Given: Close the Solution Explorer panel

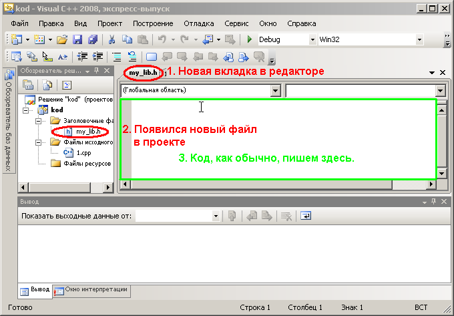Looking at the screenshot, I should pyautogui.click(x=107, y=70).
